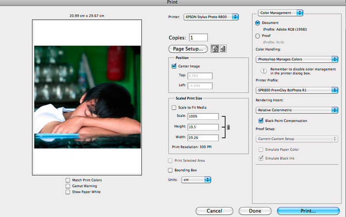Viewport: 346px width, 217px height.
Task: Select the Proof radio button
Action: point(257,36)
